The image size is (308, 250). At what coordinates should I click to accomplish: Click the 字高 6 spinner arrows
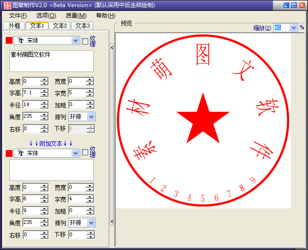point(45,199)
